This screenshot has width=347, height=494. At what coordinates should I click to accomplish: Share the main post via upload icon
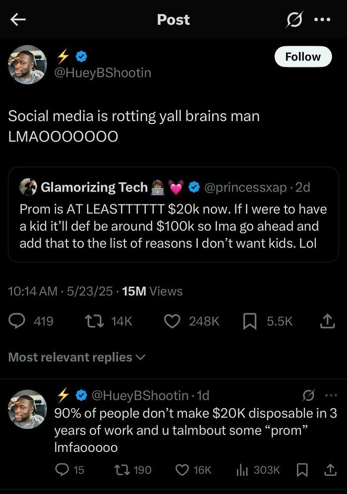click(327, 321)
